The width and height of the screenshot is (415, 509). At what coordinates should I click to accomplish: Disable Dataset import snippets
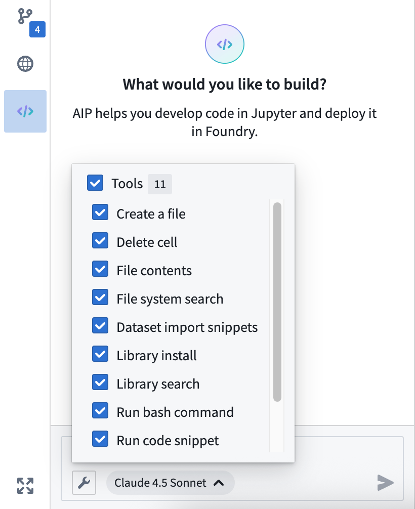tap(100, 325)
